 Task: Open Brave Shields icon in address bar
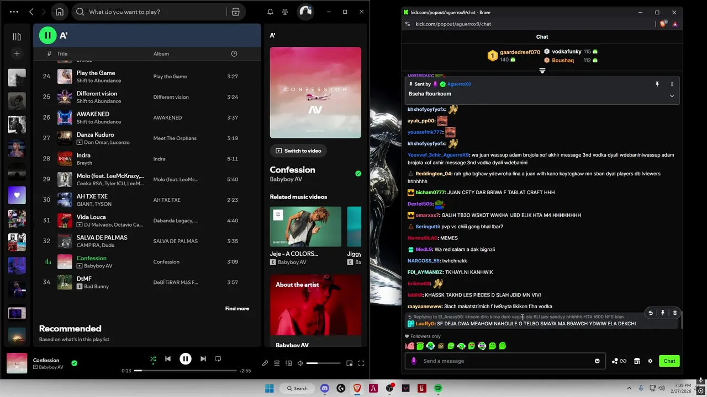pos(664,24)
